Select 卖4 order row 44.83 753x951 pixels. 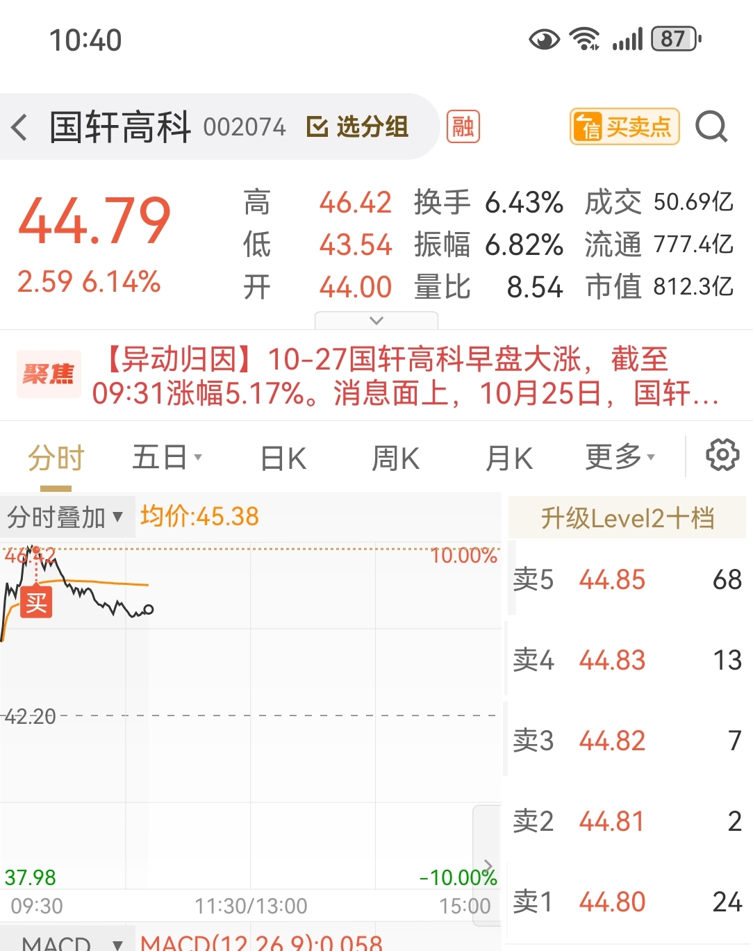pos(627,660)
